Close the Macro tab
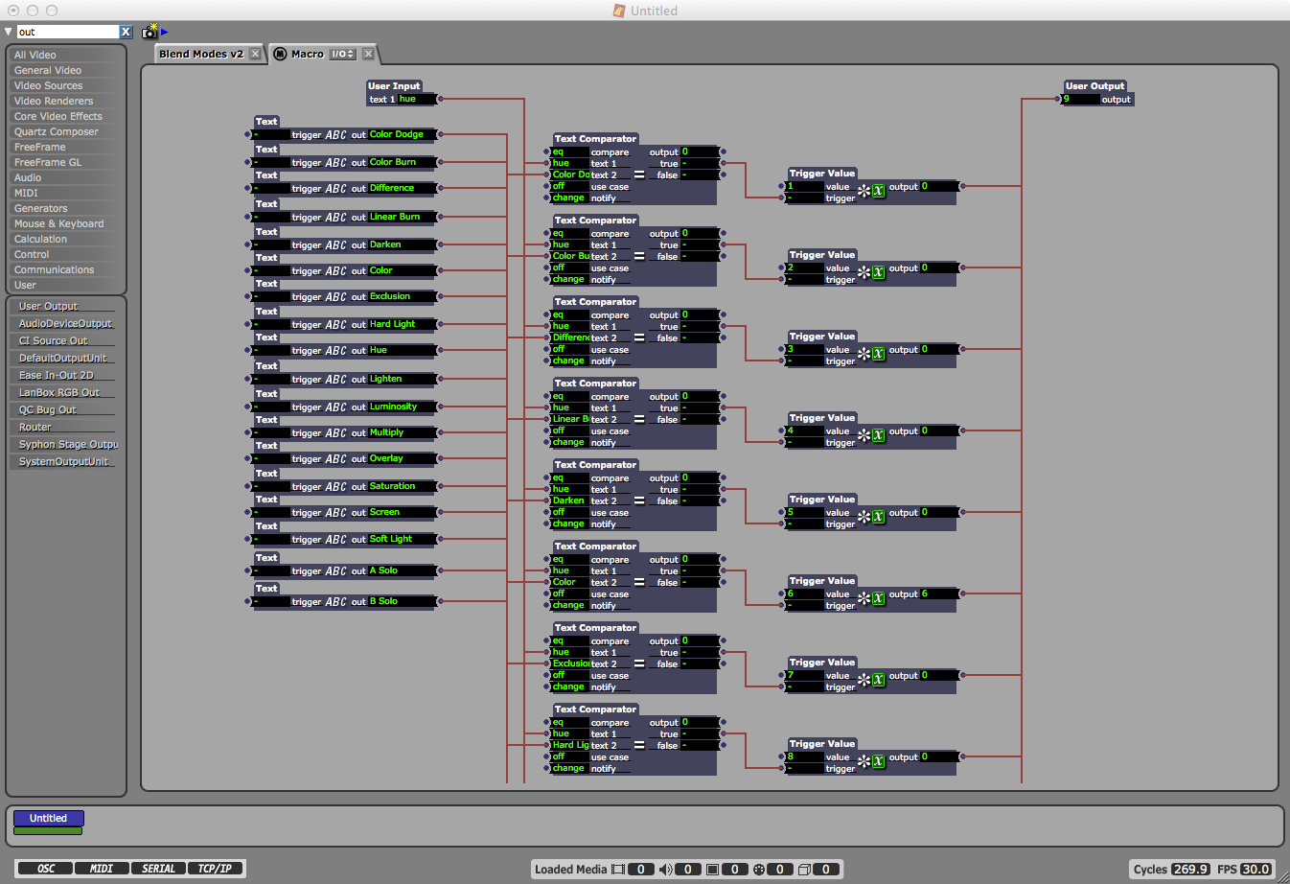 click(368, 54)
